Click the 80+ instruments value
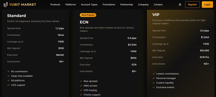 pos(134,71)
